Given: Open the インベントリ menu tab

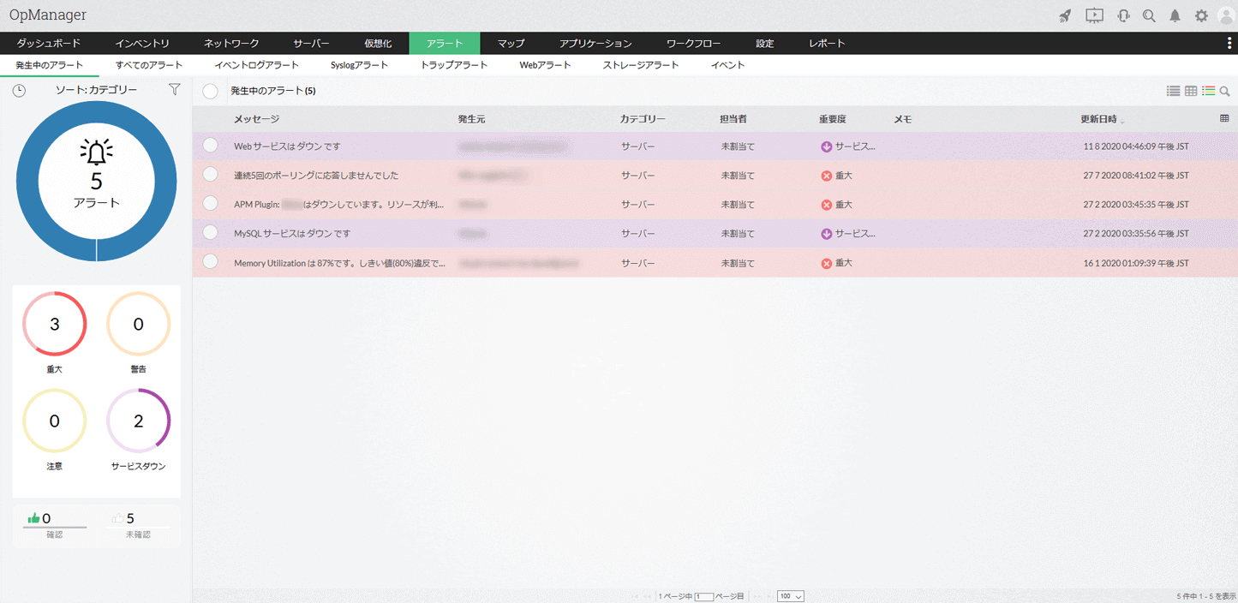Looking at the screenshot, I should [142, 43].
